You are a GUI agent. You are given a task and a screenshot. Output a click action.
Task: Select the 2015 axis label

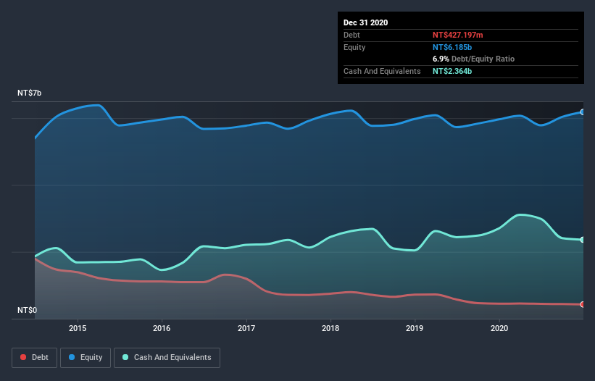(78, 328)
